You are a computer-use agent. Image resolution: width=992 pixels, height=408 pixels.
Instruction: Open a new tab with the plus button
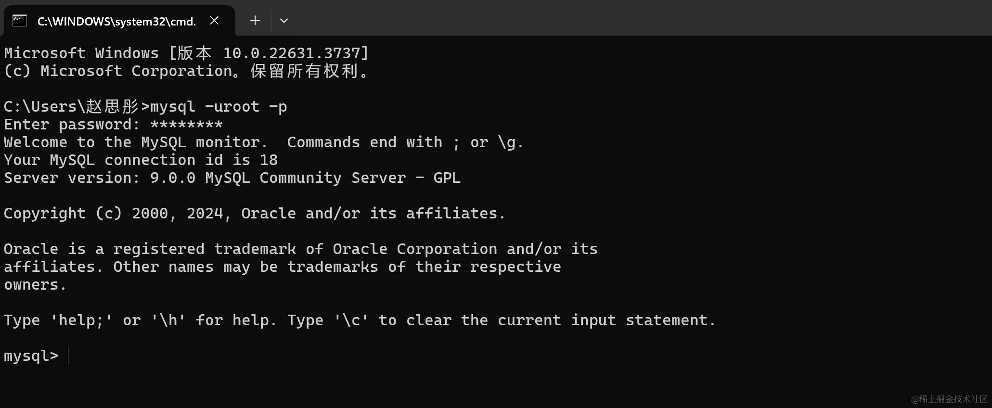pos(255,20)
